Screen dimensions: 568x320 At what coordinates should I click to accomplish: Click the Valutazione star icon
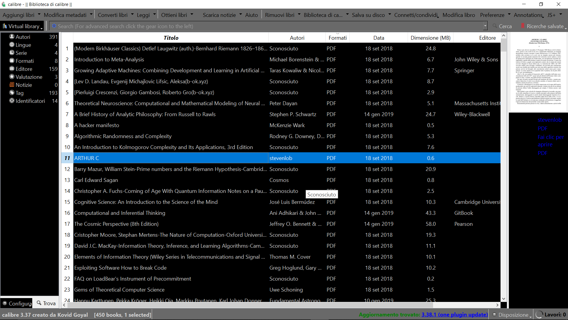(12, 77)
